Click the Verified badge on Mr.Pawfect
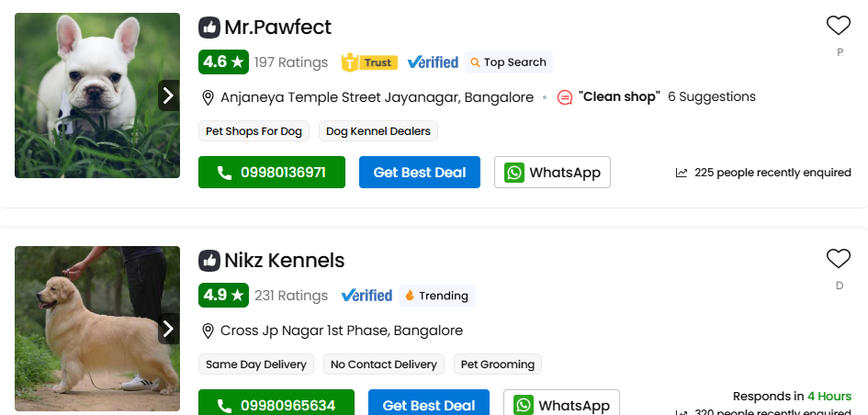Screen dimensions: 868x415 pos(433,62)
